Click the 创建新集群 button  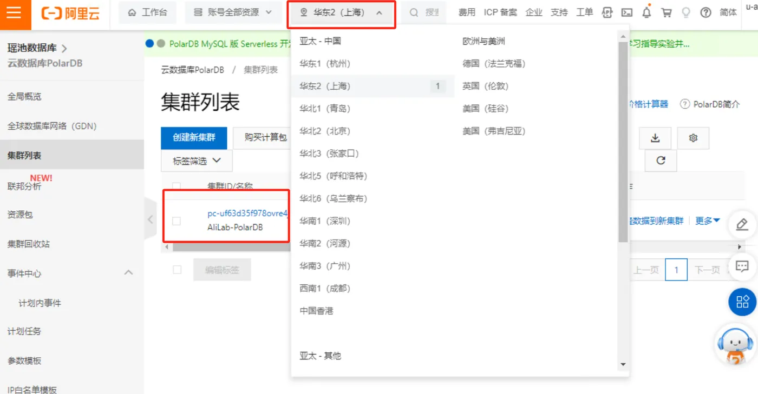(x=194, y=138)
